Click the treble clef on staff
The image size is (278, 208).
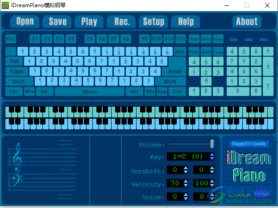coord(17,157)
